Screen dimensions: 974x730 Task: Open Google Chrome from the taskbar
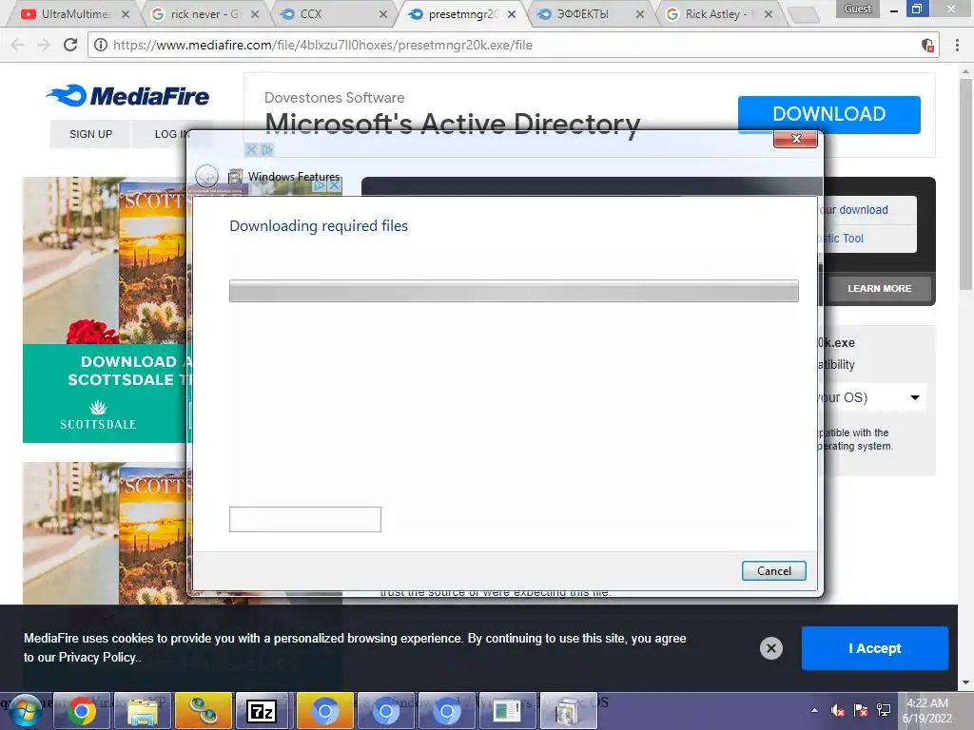[82, 711]
